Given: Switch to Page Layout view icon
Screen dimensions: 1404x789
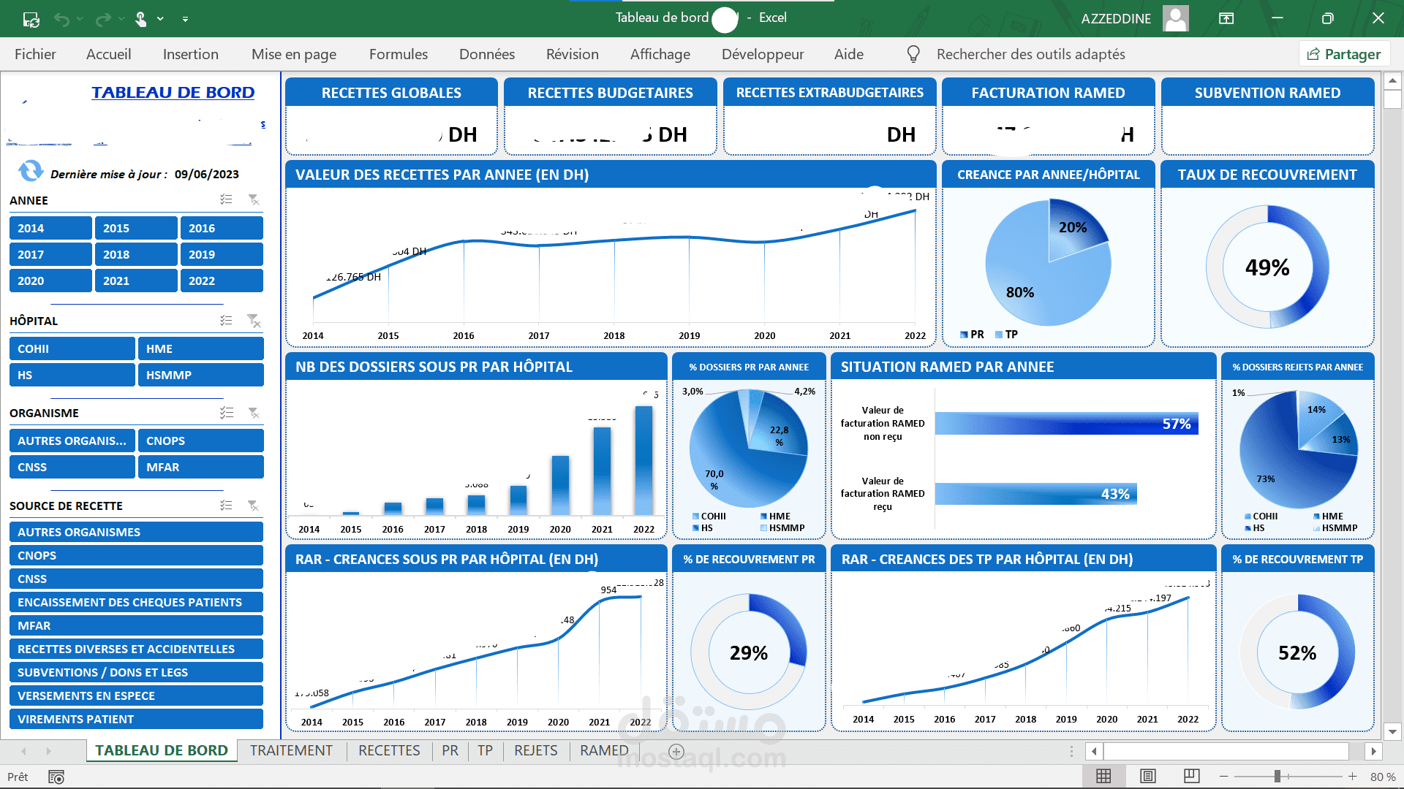Looking at the screenshot, I should click(x=1148, y=776).
